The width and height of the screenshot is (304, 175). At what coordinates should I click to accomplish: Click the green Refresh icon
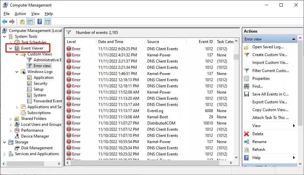(x=247, y=150)
